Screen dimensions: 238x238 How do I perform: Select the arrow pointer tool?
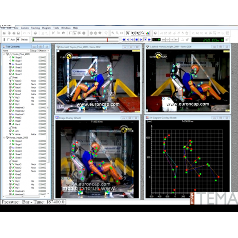click(x=128, y=33)
